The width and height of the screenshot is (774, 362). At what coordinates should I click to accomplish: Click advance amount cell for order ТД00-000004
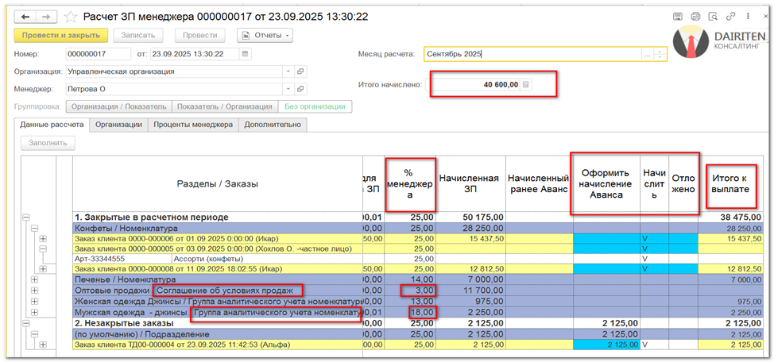pyautogui.click(x=606, y=344)
